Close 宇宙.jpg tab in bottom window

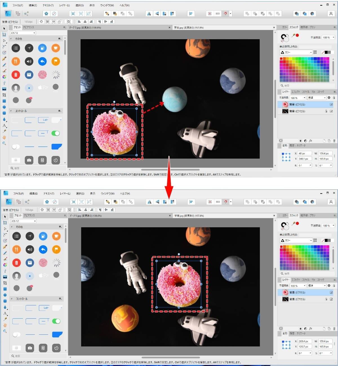[274, 216]
